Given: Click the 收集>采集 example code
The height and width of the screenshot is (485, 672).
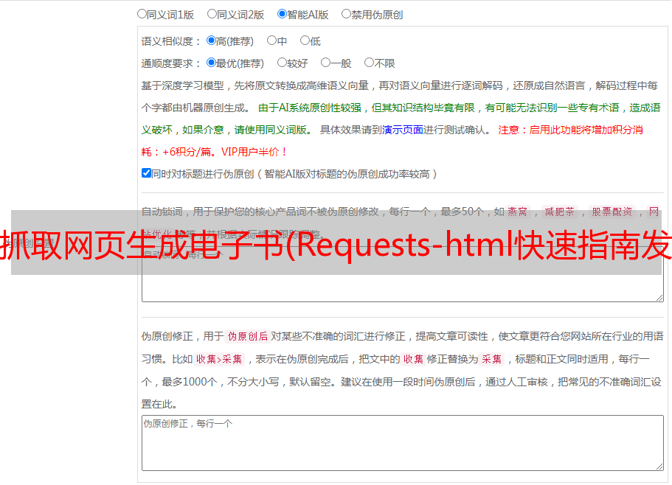Looking at the screenshot, I should coord(219,359).
